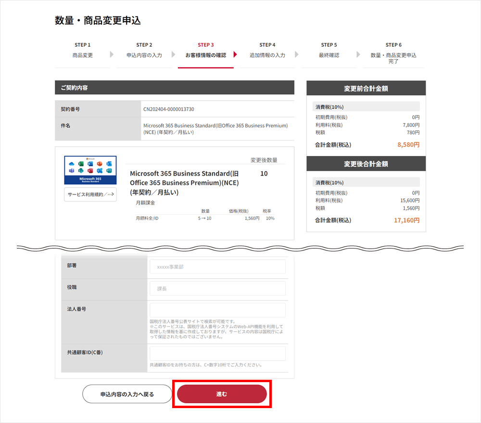Click the 進む proceed button
Viewport: 481px width, 423px height.
[x=221, y=394]
